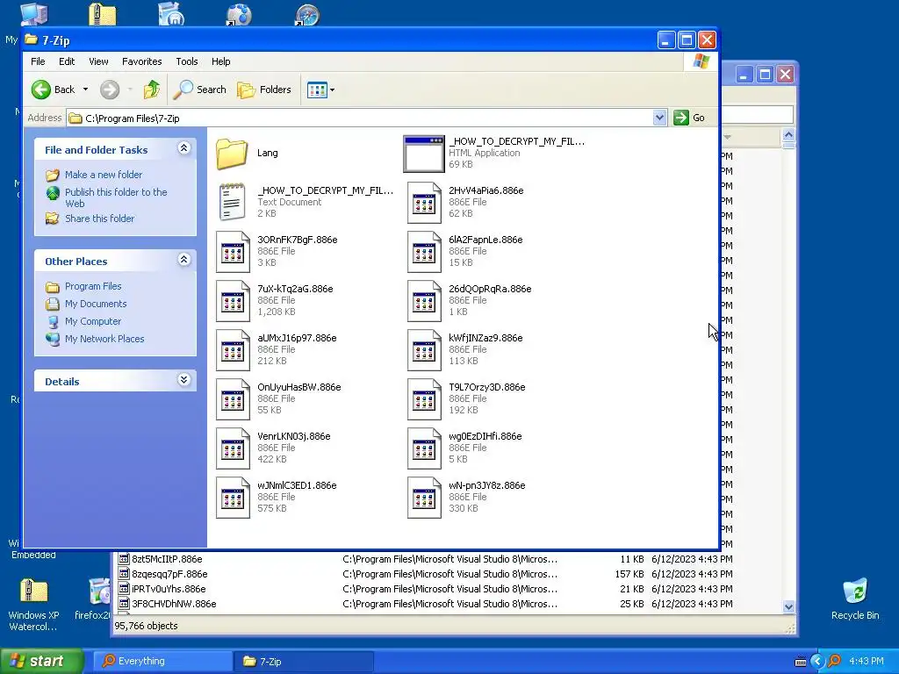Select the wN-pn3JY8z.886e file icon
Image resolution: width=899 pixels, height=674 pixels.
tap(424, 498)
